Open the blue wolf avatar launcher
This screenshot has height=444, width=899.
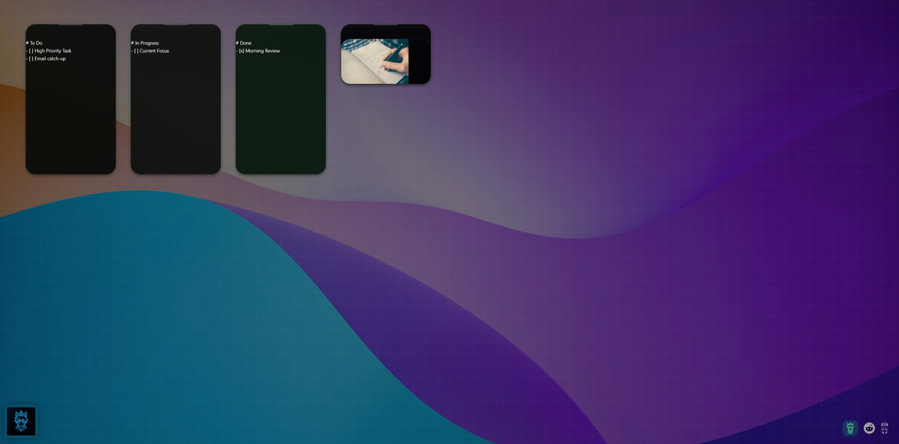(22, 421)
